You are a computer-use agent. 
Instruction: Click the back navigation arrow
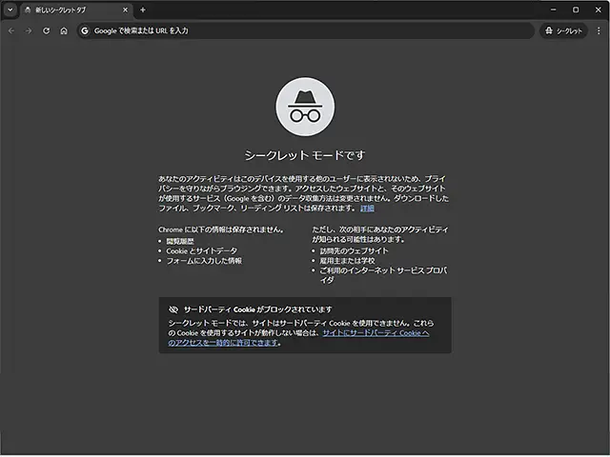11,30
